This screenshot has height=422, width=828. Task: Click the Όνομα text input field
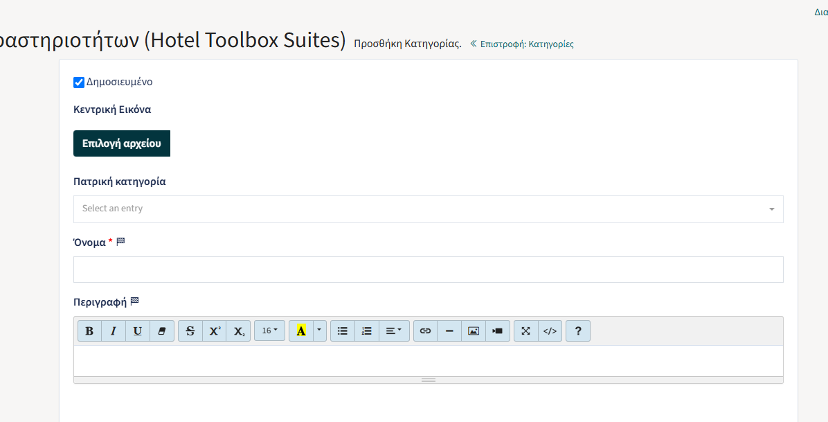click(429, 270)
